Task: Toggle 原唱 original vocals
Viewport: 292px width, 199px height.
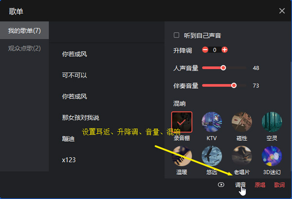Action: pyautogui.click(x=260, y=185)
